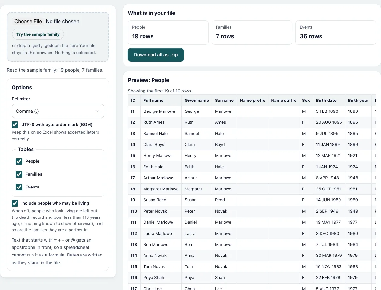Download all as .zip
The height and width of the screenshot is (290, 381).
click(x=156, y=55)
